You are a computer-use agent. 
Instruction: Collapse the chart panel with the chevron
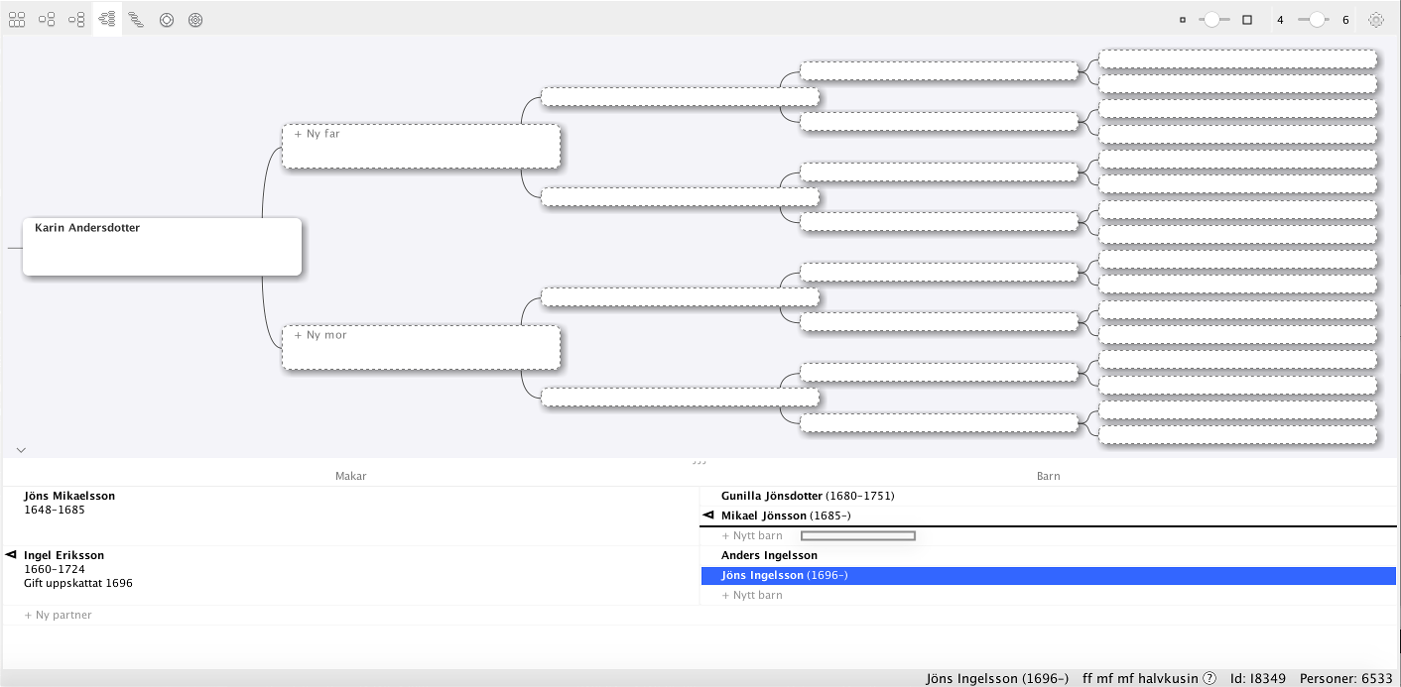click(x=21, y=450)
